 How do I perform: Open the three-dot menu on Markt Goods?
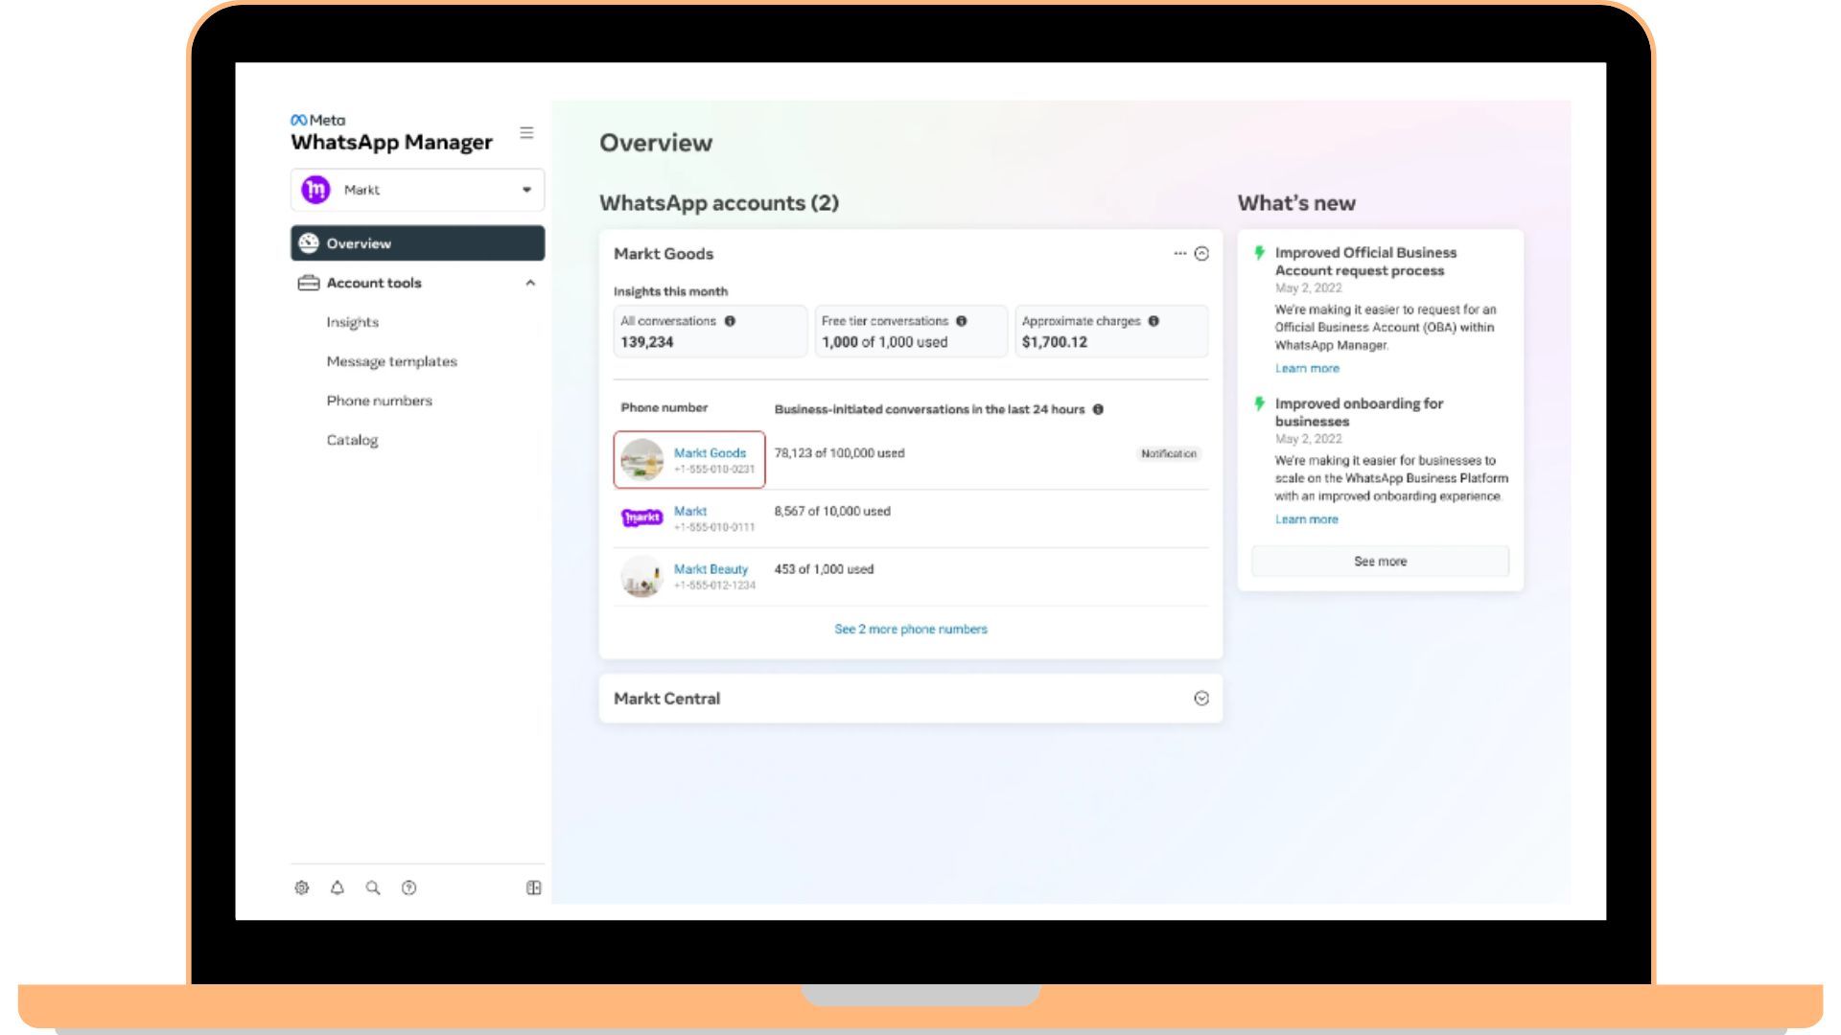[1178, 253]
